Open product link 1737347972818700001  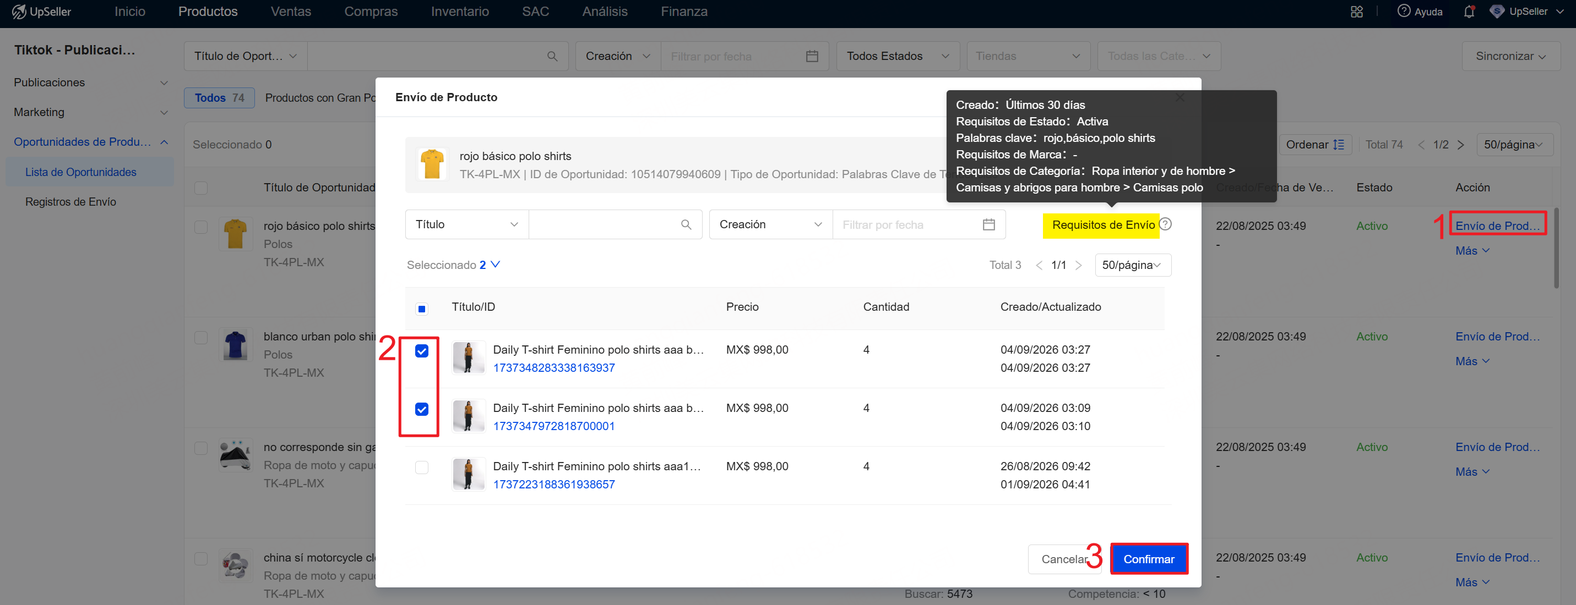(553, 426)
